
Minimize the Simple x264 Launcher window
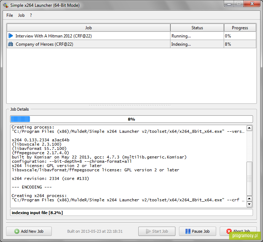[x=229, y=4]
